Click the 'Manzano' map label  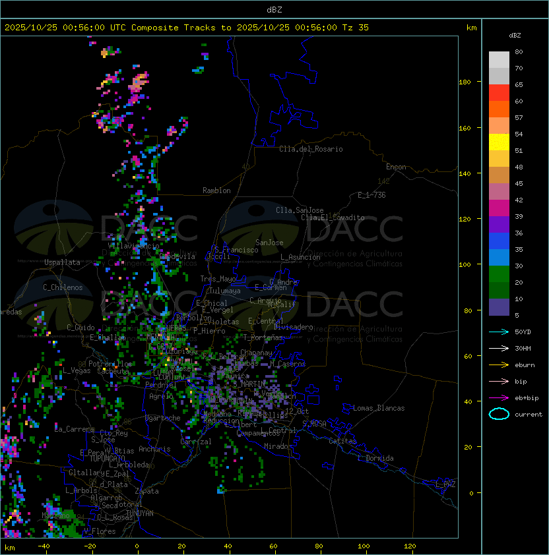pyautogui.click(x=55, y=515)
